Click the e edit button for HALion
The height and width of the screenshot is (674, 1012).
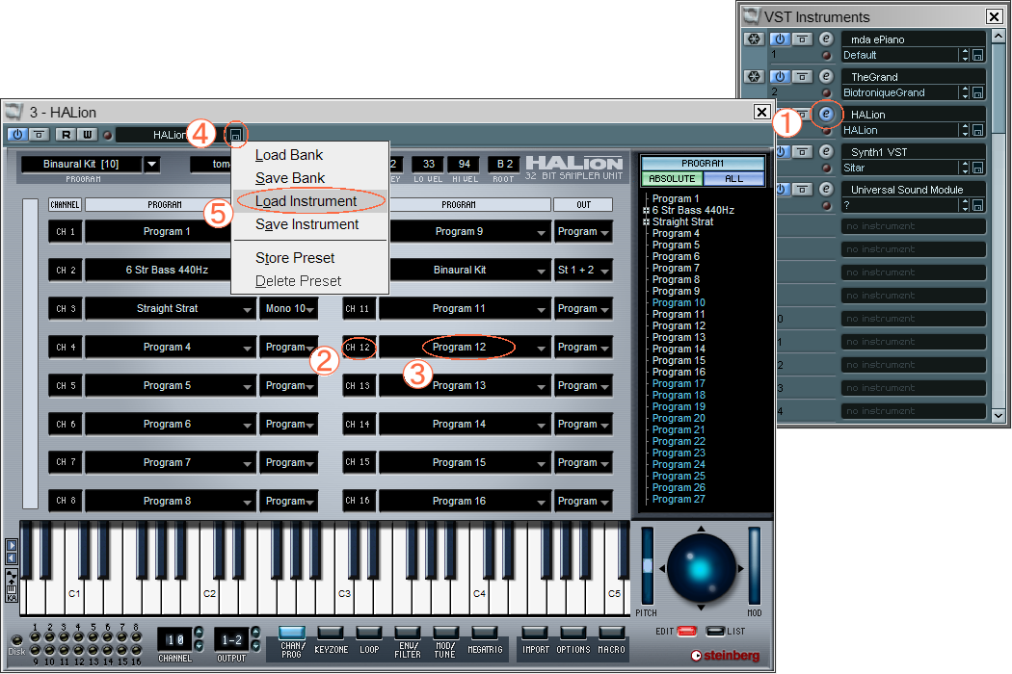click(826, 115)
